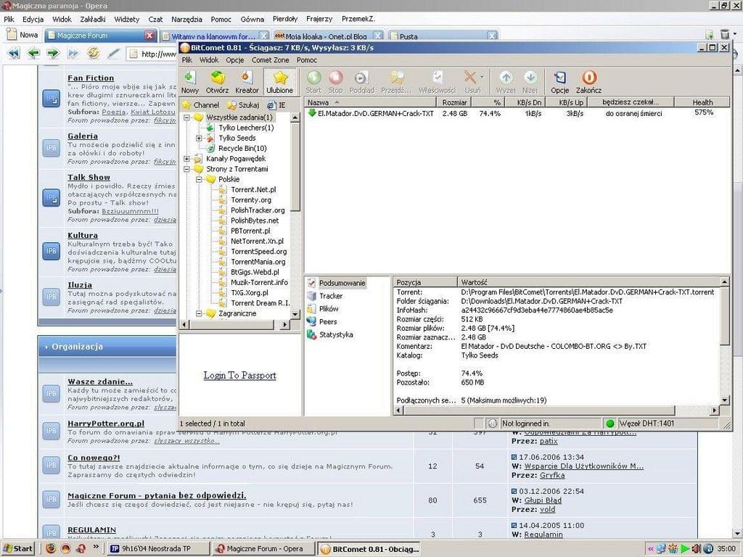Sort the task list by the Rozmiar column
This screenshot has width=743, height=557.
pos(454,102)
